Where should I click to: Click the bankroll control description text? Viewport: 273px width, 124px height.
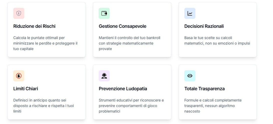[129, 43]
